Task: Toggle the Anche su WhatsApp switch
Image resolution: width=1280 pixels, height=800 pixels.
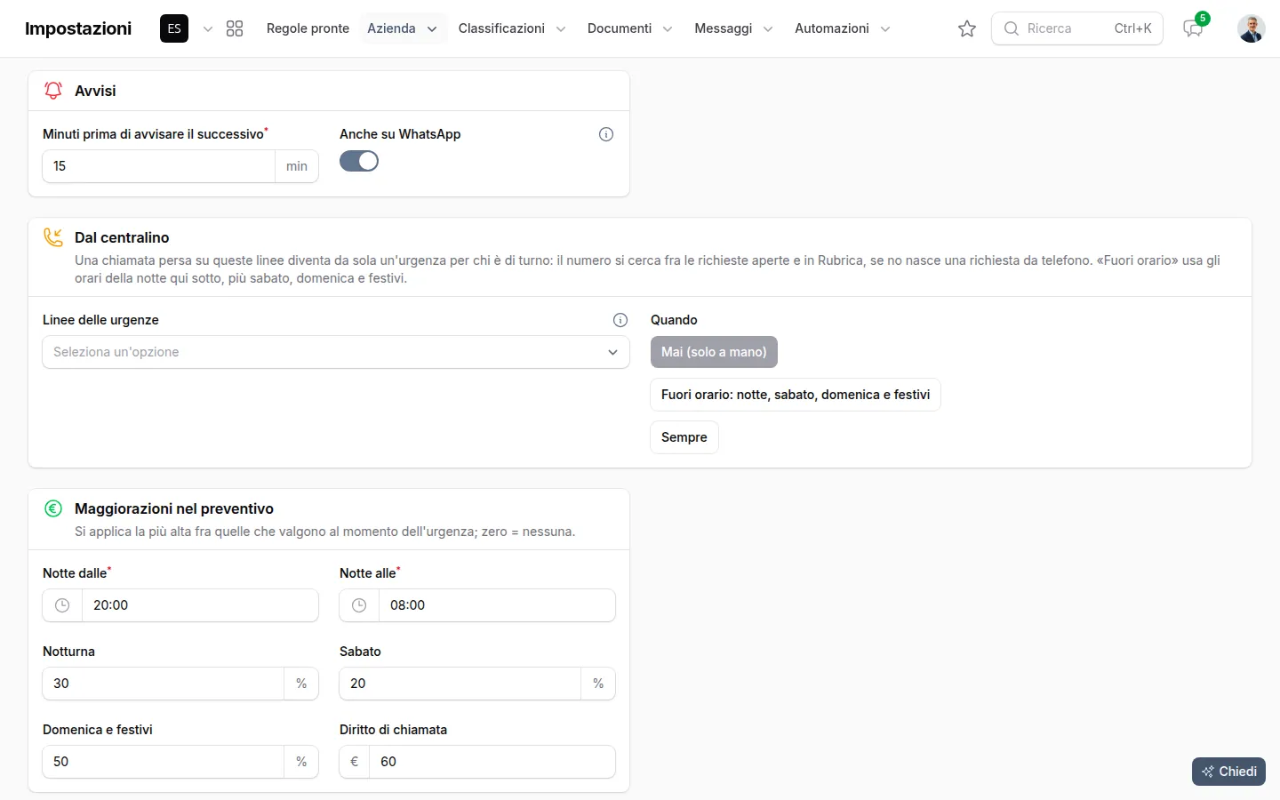Action: [359, 161]
